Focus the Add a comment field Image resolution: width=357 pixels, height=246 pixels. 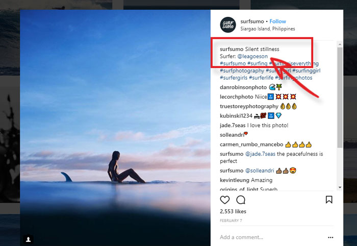(271, 237)
